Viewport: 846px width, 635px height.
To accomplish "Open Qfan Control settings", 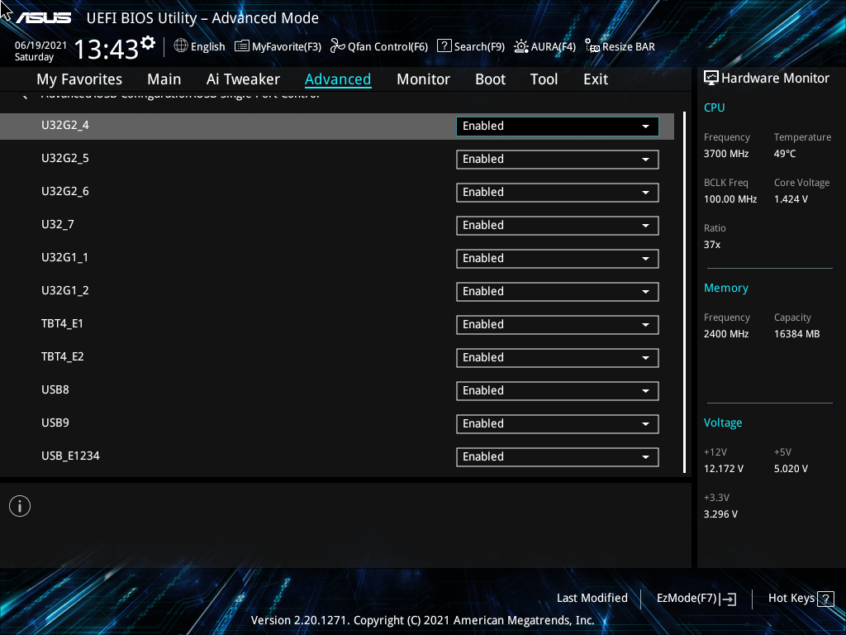I will click(378, 46).
